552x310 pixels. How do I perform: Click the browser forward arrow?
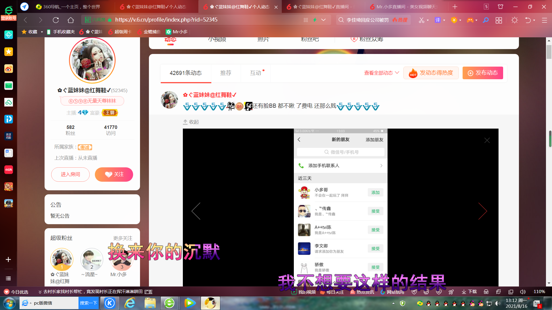coord(41,20)
